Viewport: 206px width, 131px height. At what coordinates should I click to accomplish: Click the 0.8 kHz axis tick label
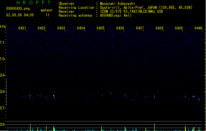click(3, 92)
